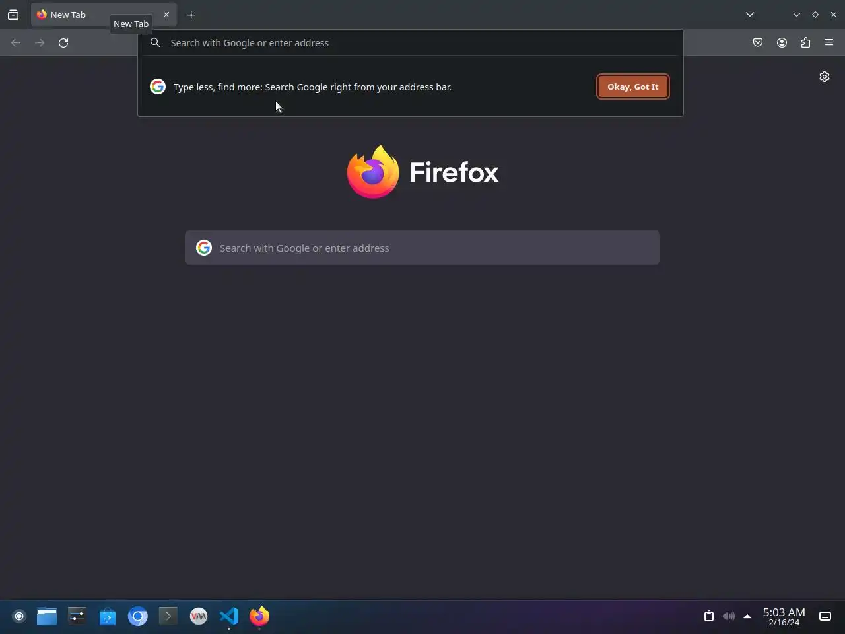Open the volume control tray icon
This screenshot has width=845, height=634.
click(728, 616)
